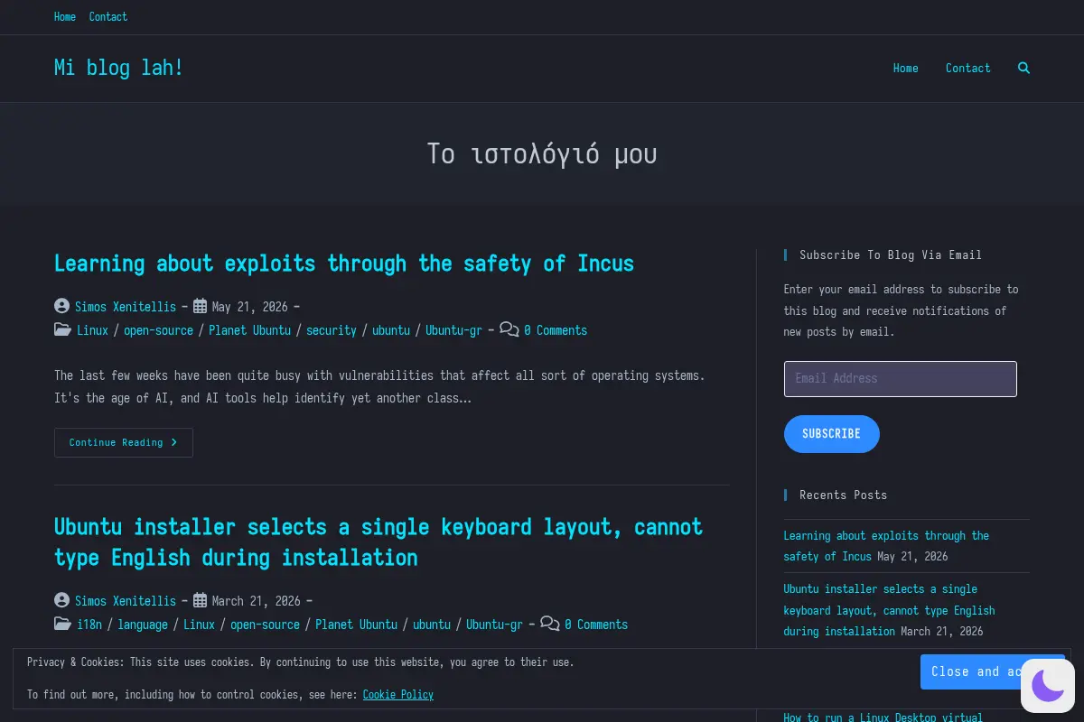Click comments bubble icon in the Incus post
Image resolution: width=1084 pixels, height=722 pixels.
point(509,329)
